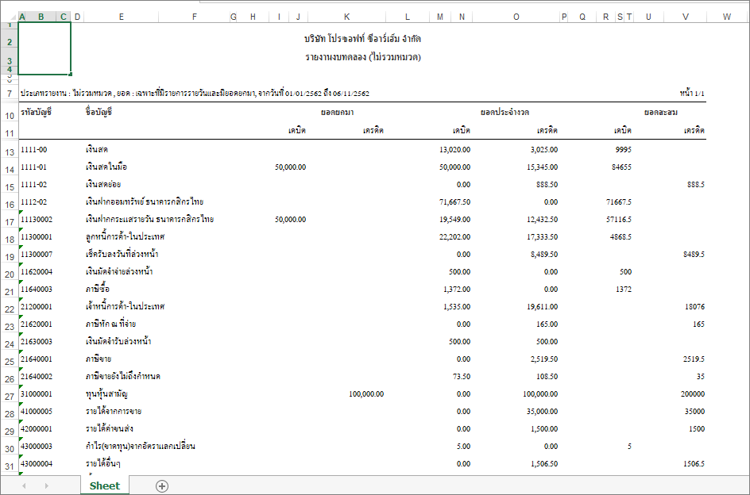Select column M header
This screenshot has height=495, width=750.
point(440,17)
